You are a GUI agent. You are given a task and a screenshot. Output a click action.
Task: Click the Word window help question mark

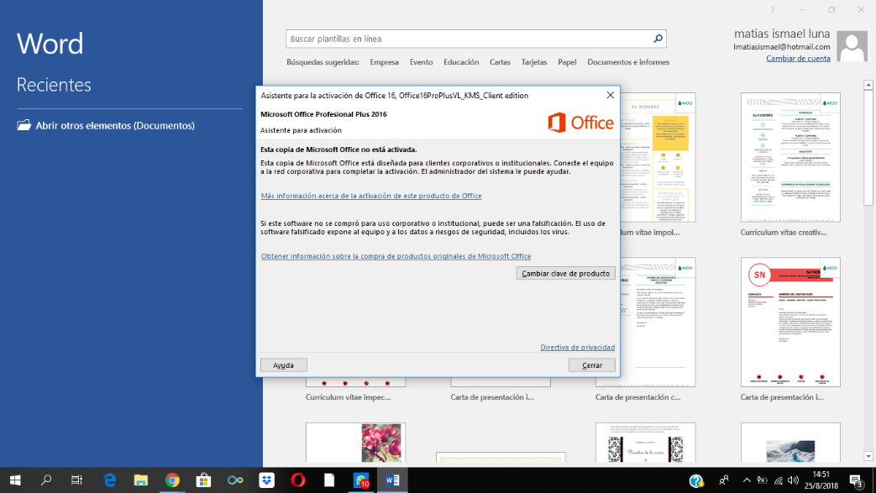pos(773,9)
